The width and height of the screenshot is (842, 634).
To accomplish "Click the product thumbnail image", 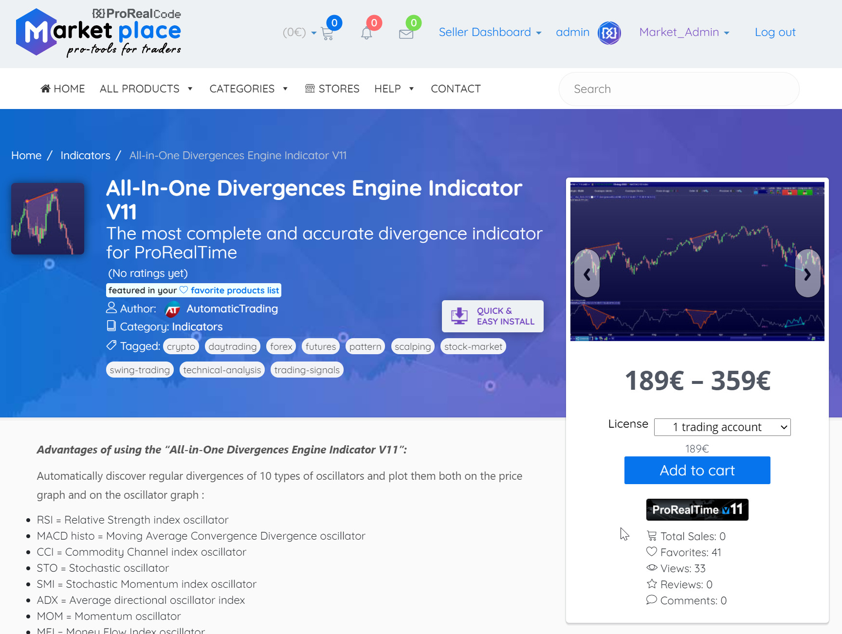I will [x=48, y=218].
